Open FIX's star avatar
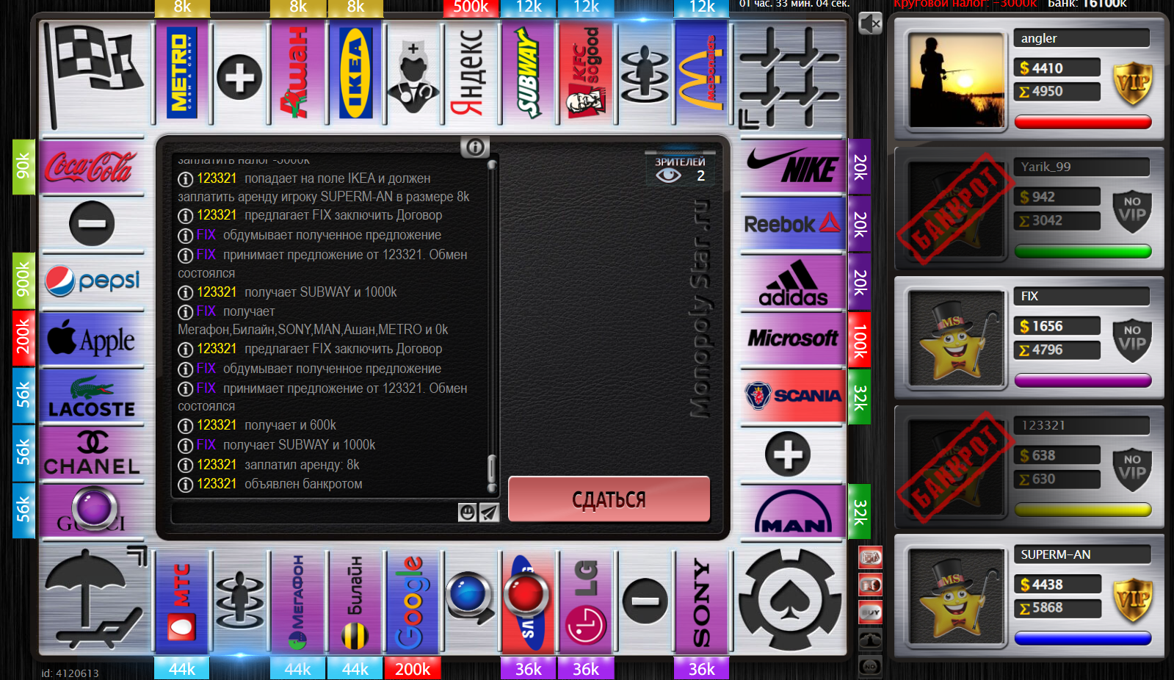Screen dimensions: 1174x680 coord(956,339)
